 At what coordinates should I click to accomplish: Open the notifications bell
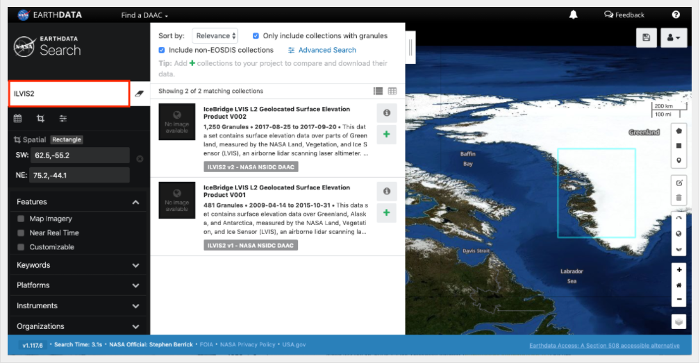[x=573, y=15]
